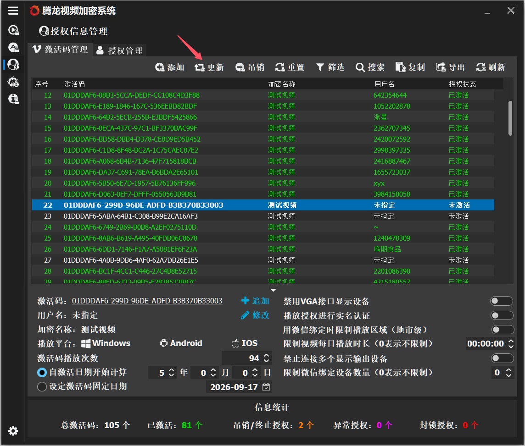Adjust 激活码播放次数 stepper arrows
525x446 pixels.
(267, 358)
